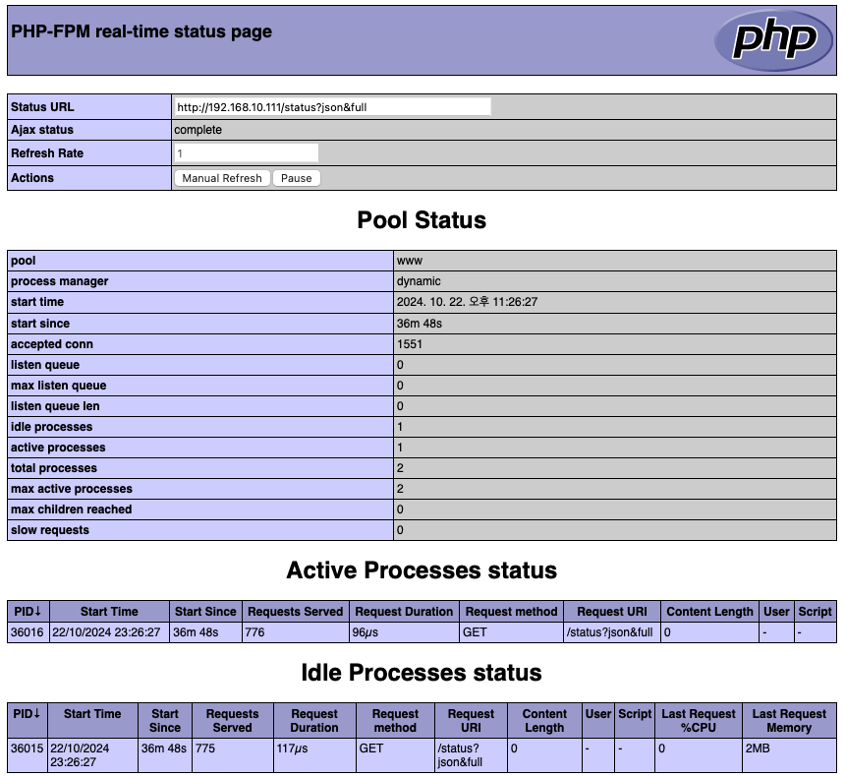Click the 'total processes' row label
The height and width of the screenshot is (778, 845).
pos(54,468)
